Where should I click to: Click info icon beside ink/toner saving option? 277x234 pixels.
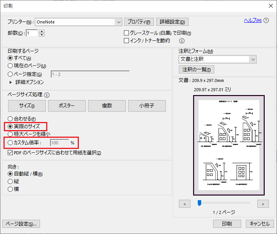pos(182,41)
